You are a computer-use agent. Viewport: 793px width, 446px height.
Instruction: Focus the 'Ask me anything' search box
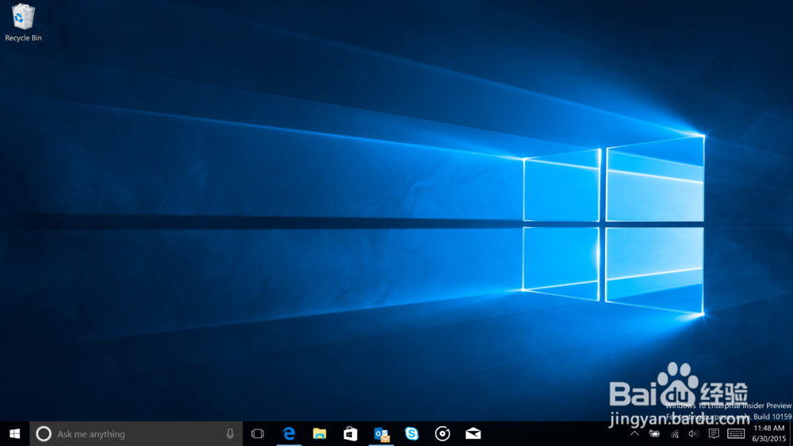[x=136, y=434]
